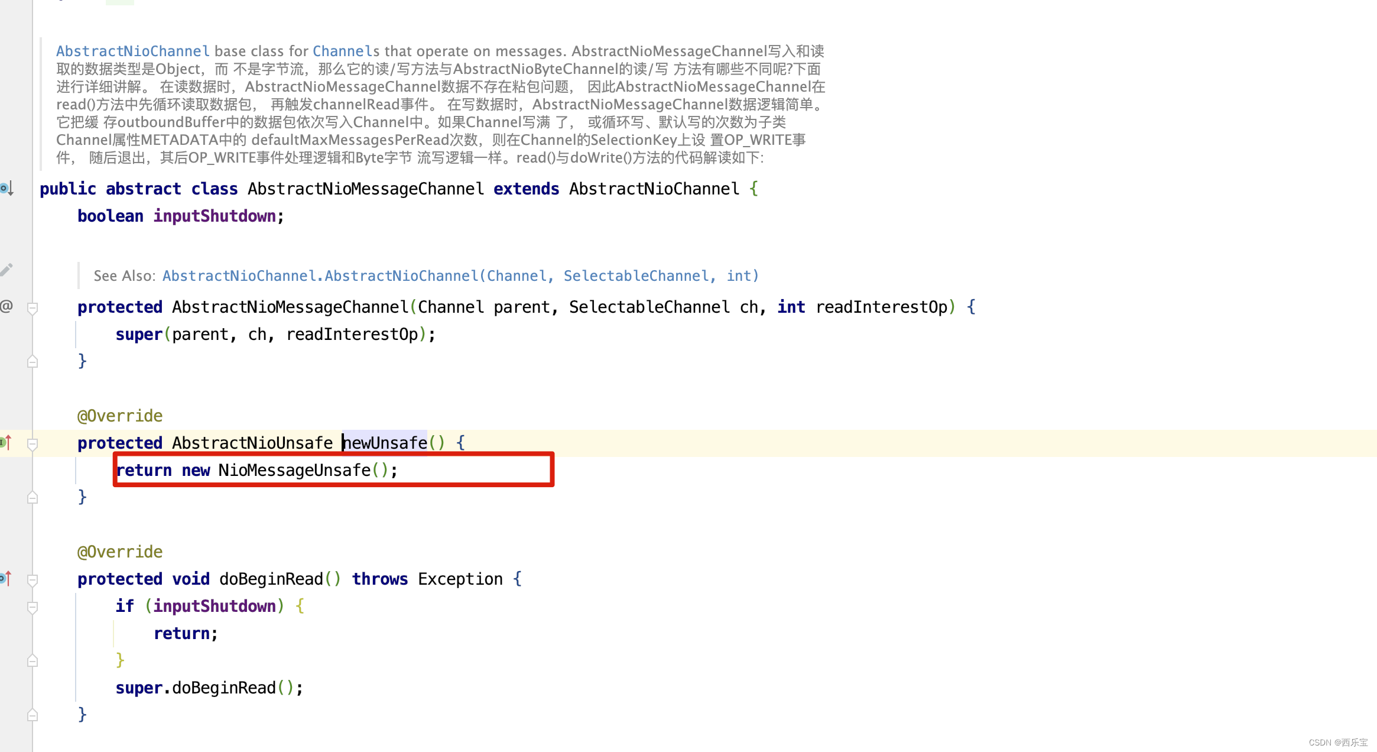This screenshot has height=752, width=1377.
Task: Click implements gutter icon beside newUnsafe method
Action: pos(6,442)
